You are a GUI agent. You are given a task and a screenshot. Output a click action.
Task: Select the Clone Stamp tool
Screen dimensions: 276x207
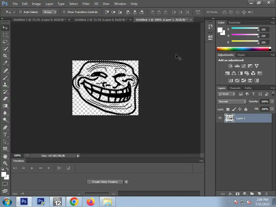(x=5, y=85)
